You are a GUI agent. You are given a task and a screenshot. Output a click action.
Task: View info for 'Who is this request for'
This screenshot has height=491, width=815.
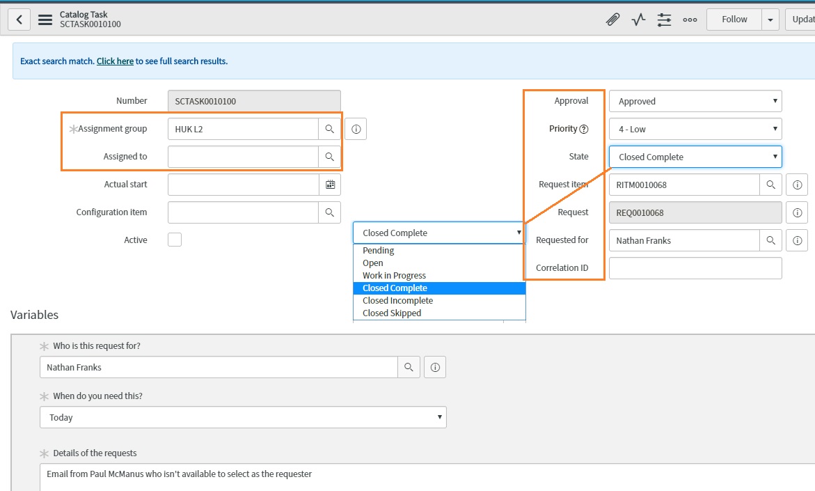click(x=435, y=367)
